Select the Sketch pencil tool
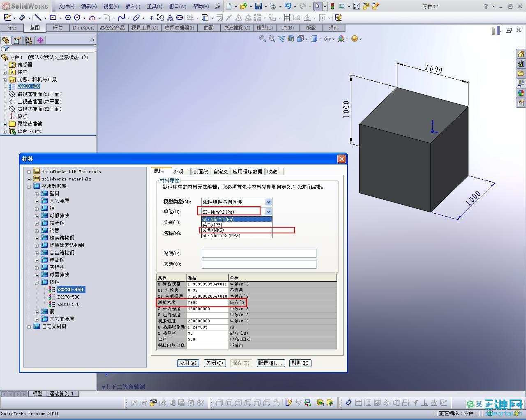Screen dimensions: 526x420 tap(7, 18)
